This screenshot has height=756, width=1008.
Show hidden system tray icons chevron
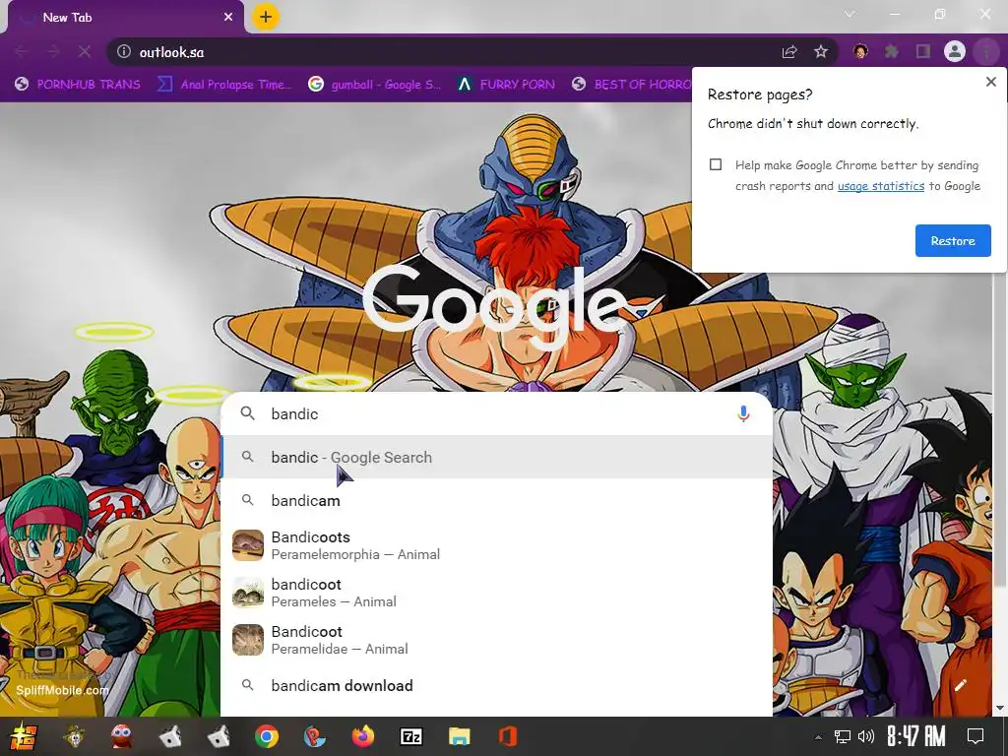818,737
